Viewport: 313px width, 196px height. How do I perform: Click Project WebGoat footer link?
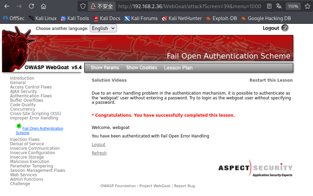155,186
